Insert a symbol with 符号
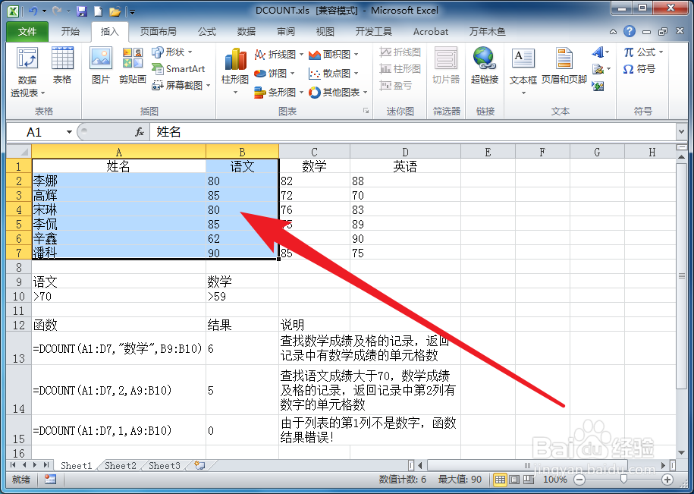 tap(639, 69)
